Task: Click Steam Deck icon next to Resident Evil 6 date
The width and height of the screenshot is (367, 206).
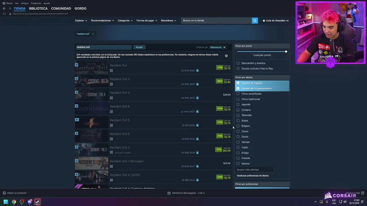Action: coord(197,112)
